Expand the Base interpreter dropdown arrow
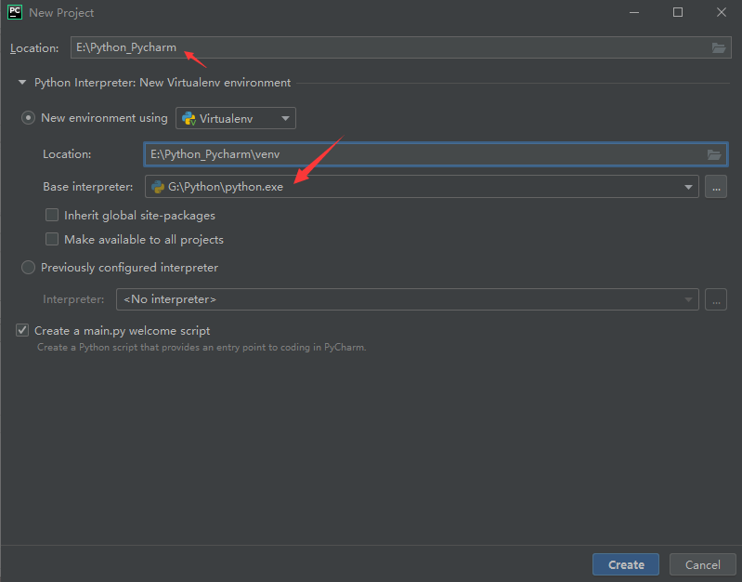The image size is (742, 582). click(688, 187)
